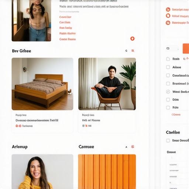Viewport: 189px width, 189px height.
Task: Click the orange circular icon beside Count links
Action: (133, 39)
